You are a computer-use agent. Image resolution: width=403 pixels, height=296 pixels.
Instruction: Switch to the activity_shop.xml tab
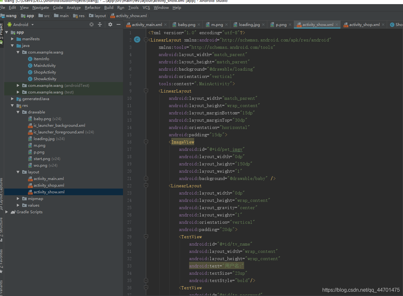pos(364,25)
